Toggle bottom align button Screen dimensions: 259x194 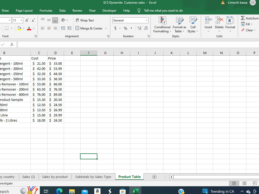tap(55, 20)
